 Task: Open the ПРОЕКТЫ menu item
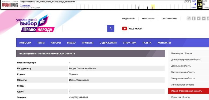click(88, 43)
